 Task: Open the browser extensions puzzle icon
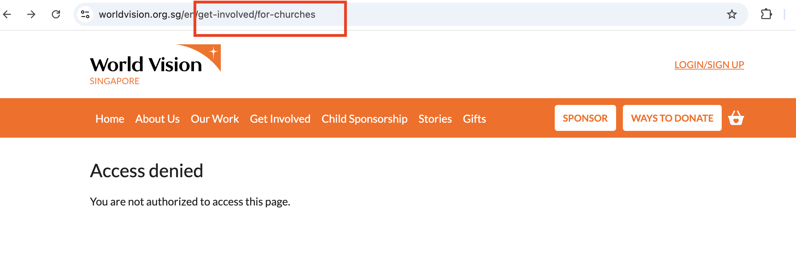click(766, 14)
